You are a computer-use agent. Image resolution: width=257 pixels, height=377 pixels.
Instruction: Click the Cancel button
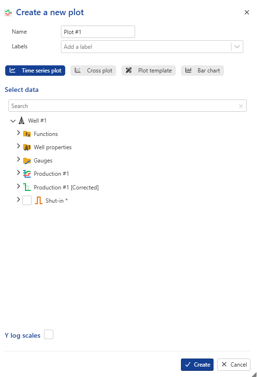[234, 365]
